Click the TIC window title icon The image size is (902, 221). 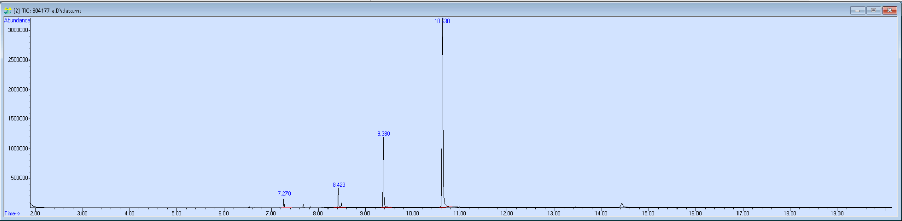pos(8,10)
